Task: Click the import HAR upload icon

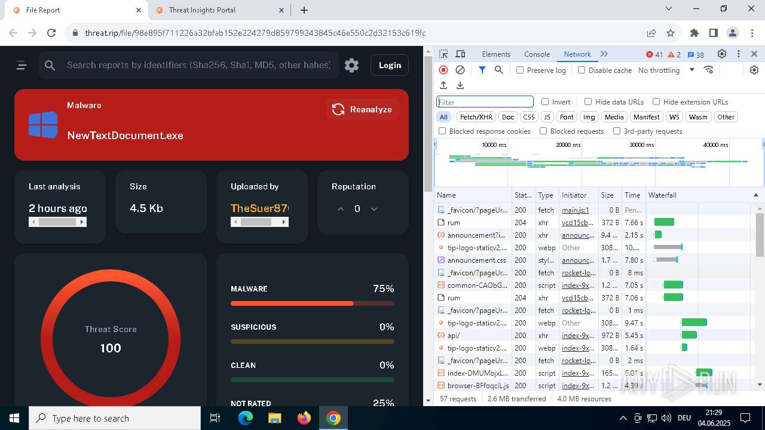Action: (x=443, y=85)
